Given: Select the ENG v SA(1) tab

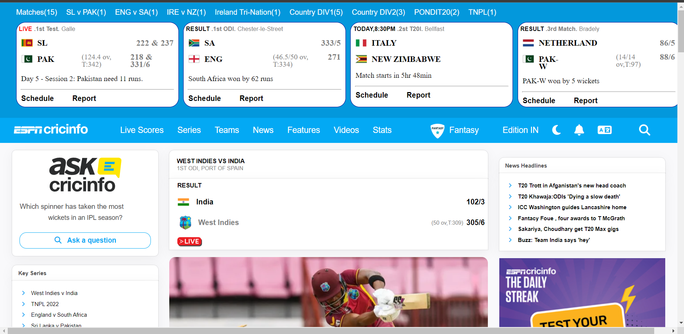Looking at the screenshot, I should [x=136, y=12].
